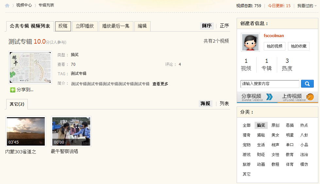Click 他的收藏 button
This screenshot has width=320, height=184.
point(298,46)
